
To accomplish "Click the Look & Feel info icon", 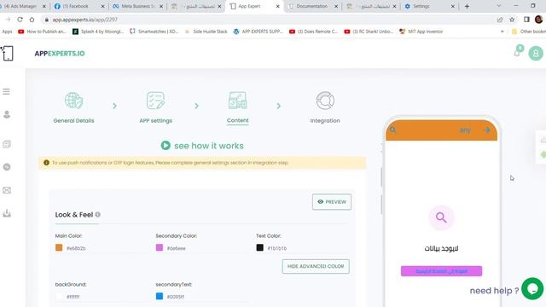I will pyautogui.click(x=98, y=215).
